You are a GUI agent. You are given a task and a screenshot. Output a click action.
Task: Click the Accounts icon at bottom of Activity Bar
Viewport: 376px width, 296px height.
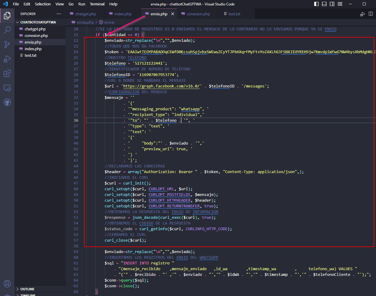click(7, 283)
